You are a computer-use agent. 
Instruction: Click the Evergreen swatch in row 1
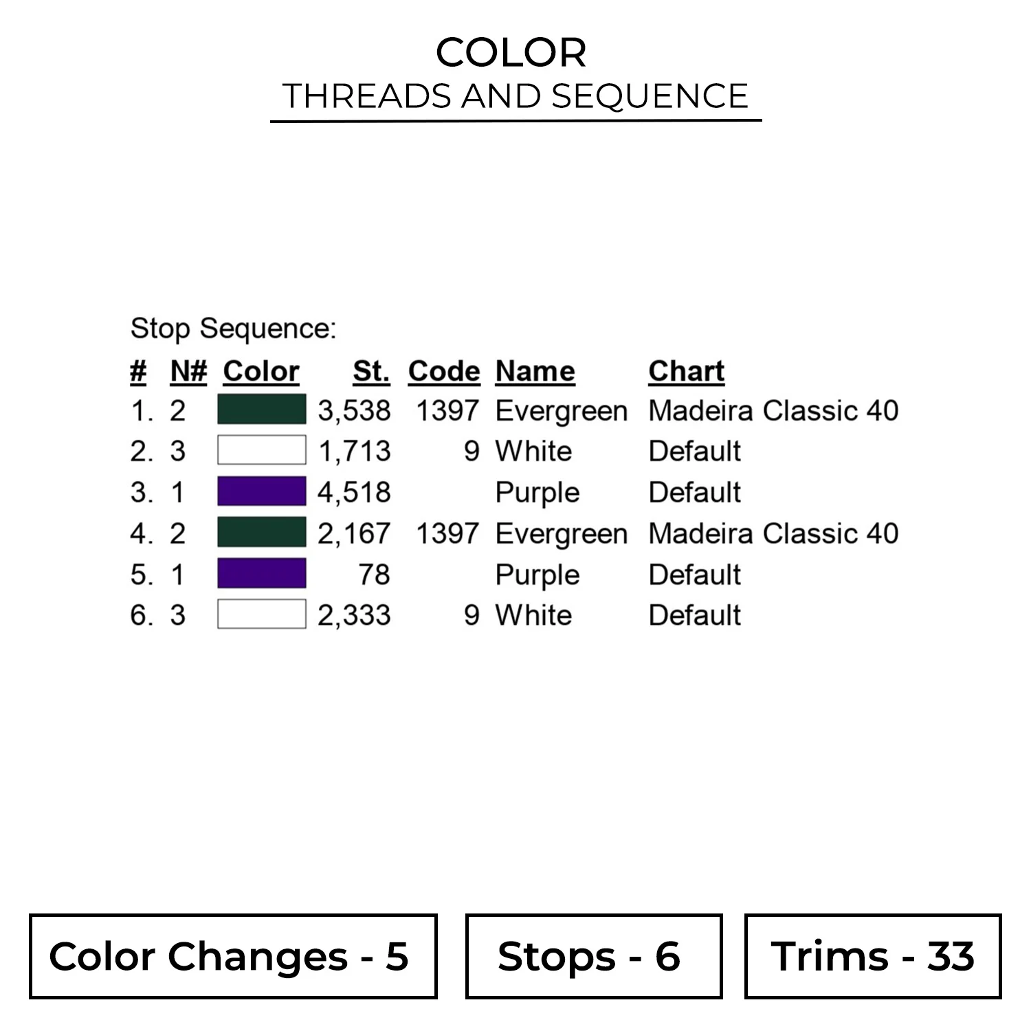(x=262, y=410)
